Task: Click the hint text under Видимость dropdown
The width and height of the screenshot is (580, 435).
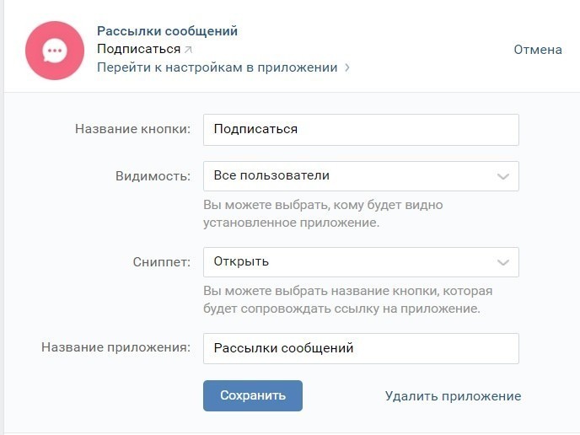Action: pyautogui.click(x=323, y=214)
